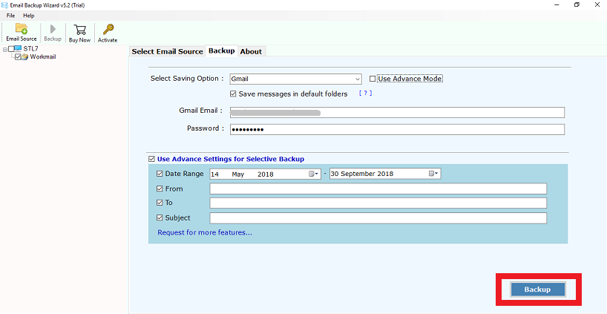This screenshot has height=314, width=607.
Task: Click the Password input field
Action: [397, 129]
